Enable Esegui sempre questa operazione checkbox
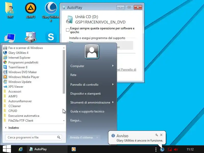 tap(68, 30)
